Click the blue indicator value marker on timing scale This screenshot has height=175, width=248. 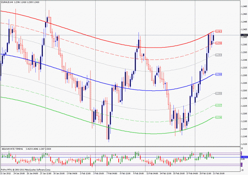coord(244,157)
